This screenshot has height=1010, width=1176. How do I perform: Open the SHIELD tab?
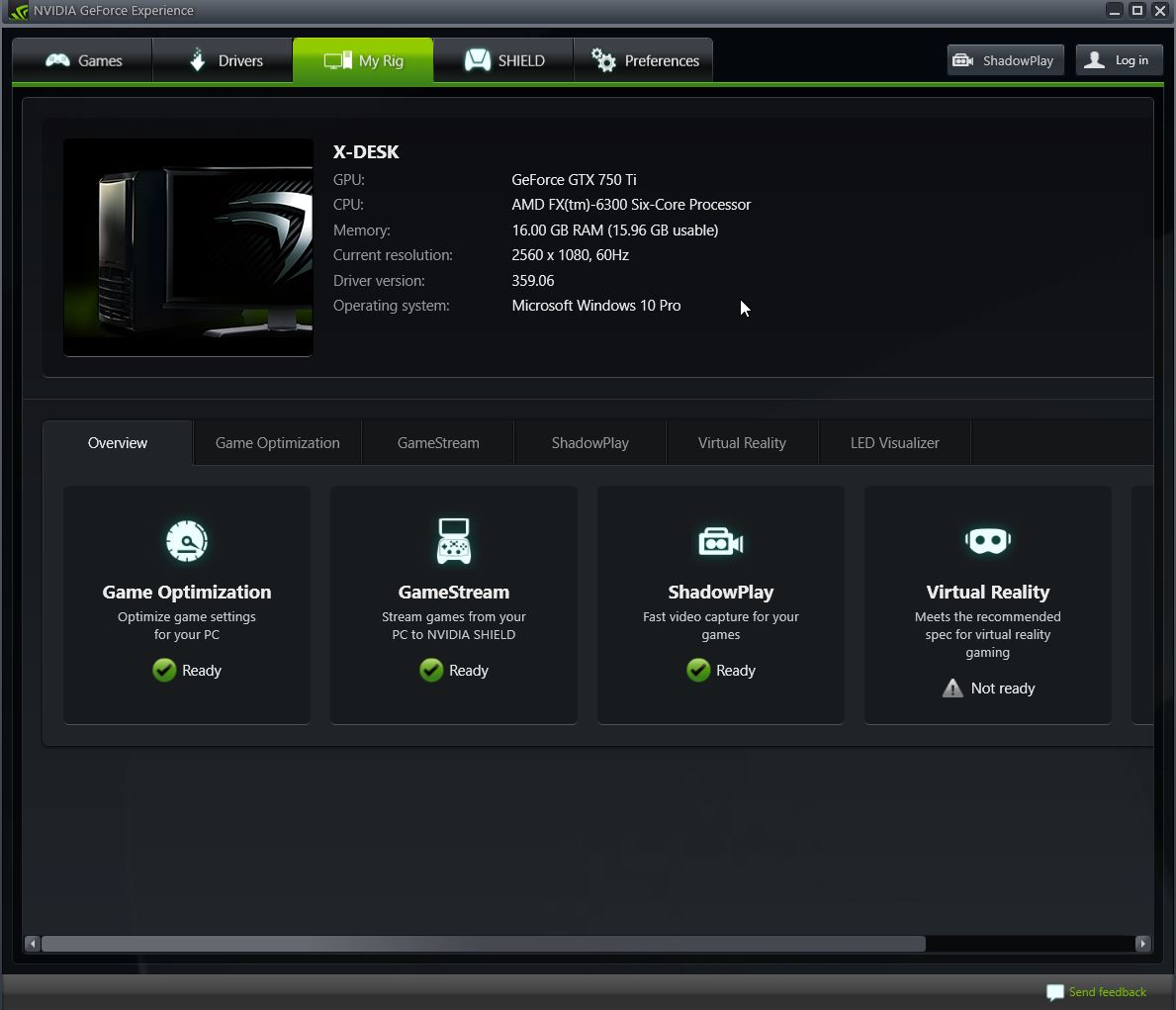click(x=502, y=60)
